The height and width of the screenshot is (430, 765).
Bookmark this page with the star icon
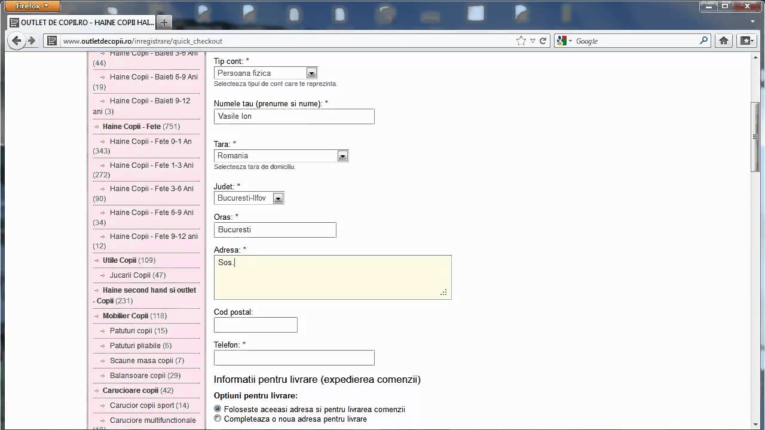click(x=521, y=41)
